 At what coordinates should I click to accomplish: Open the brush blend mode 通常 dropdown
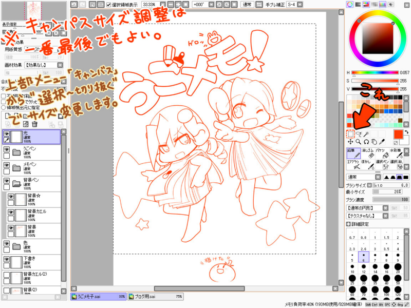378,178
